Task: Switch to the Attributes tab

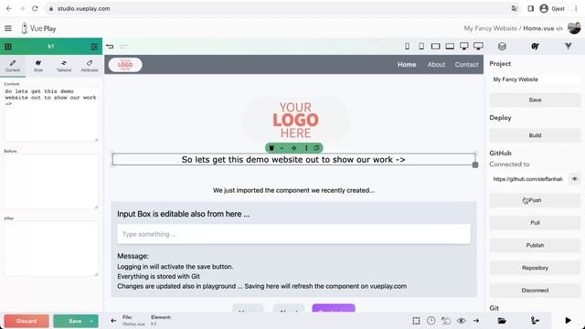Action: coord(90,66)
